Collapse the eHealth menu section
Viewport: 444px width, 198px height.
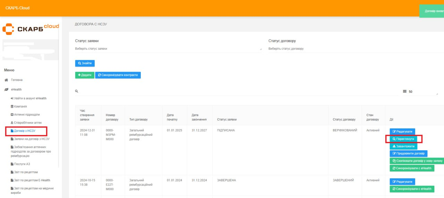coord(16,89)
